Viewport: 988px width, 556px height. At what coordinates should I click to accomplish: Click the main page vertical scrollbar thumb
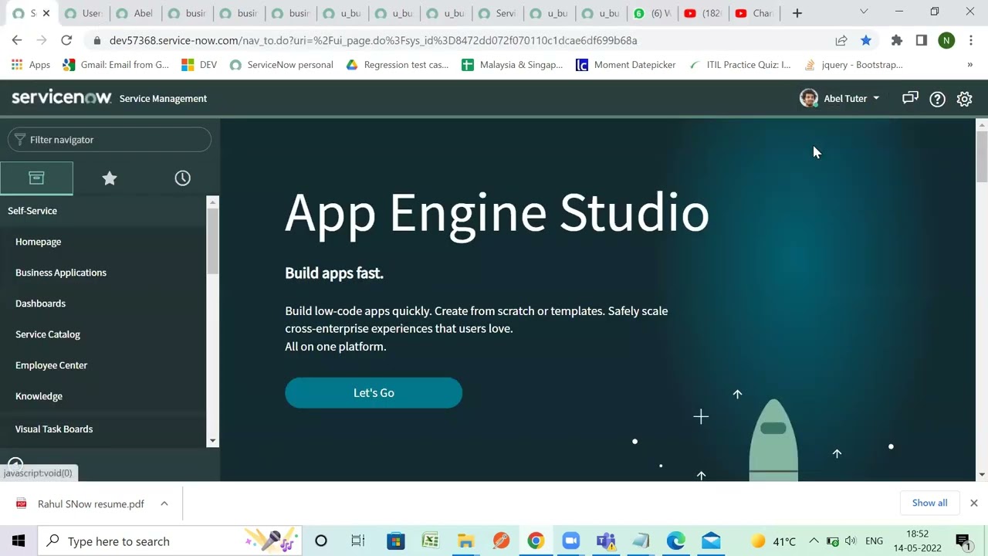982,157
